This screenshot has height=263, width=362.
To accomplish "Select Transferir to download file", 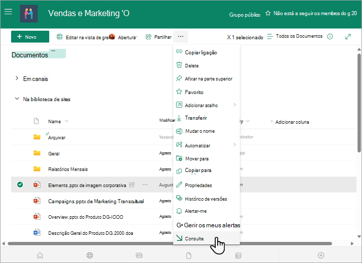I will pos(207,118).
